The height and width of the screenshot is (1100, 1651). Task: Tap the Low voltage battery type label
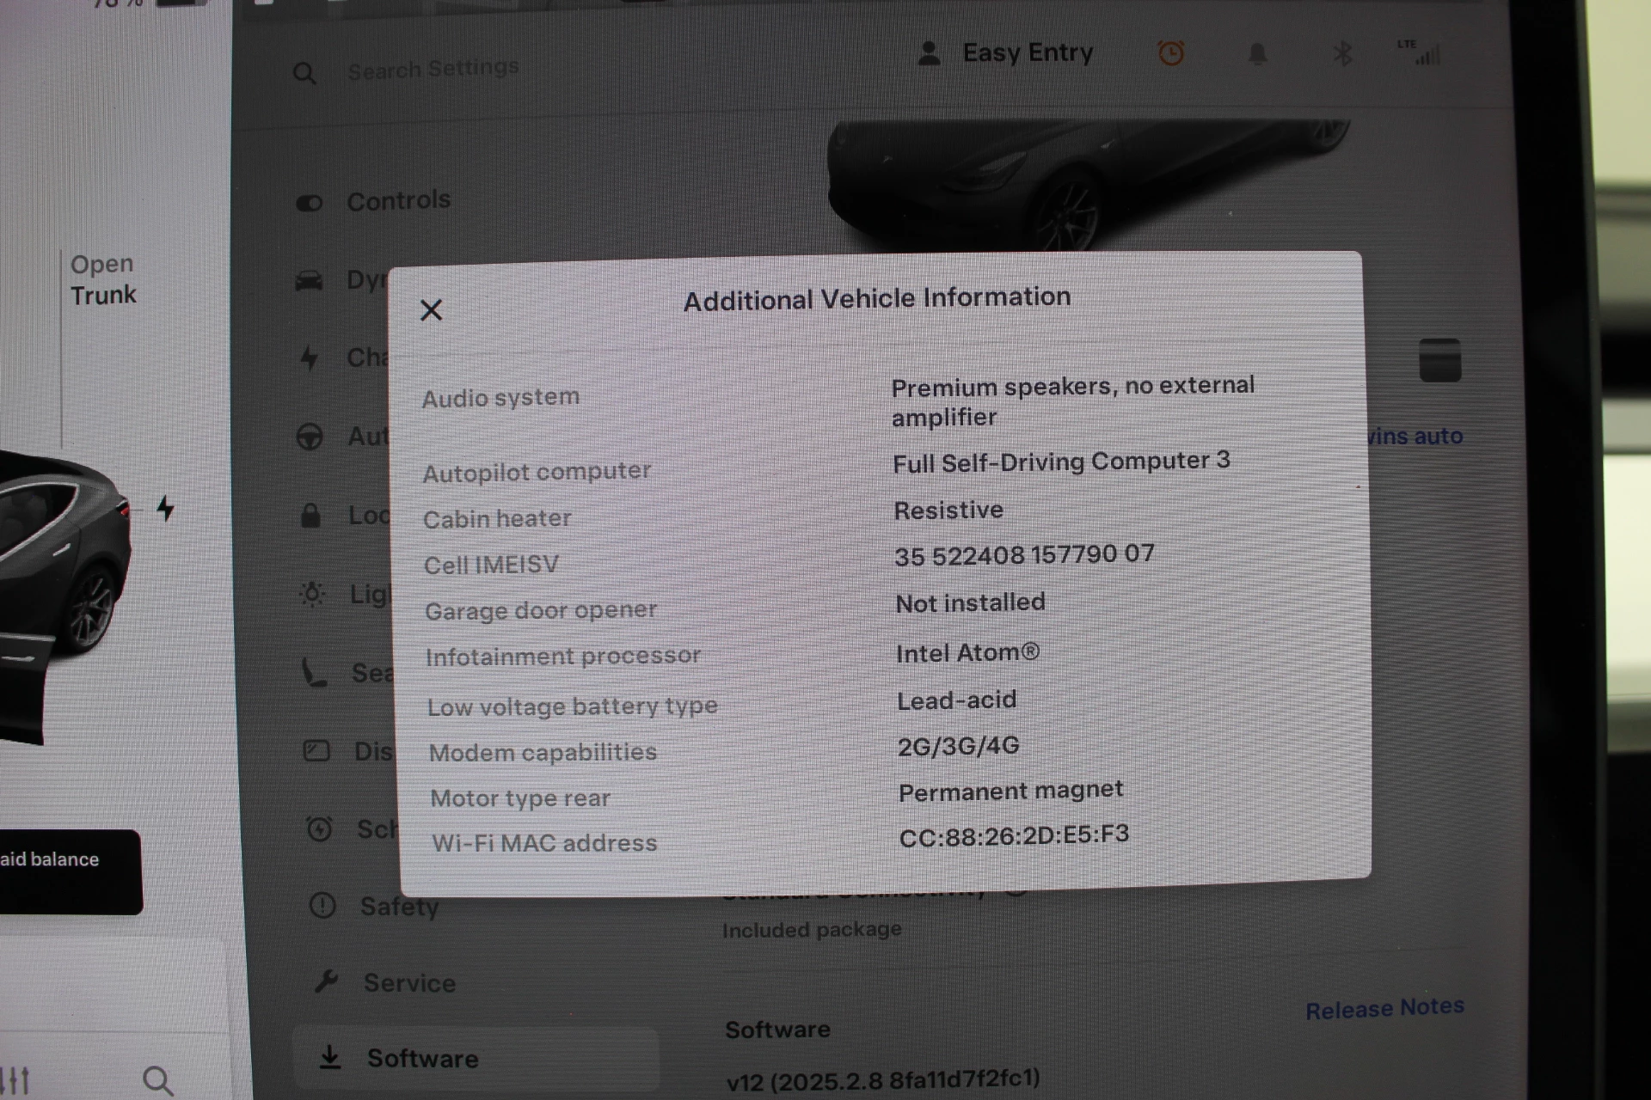[x=573, y=706]
